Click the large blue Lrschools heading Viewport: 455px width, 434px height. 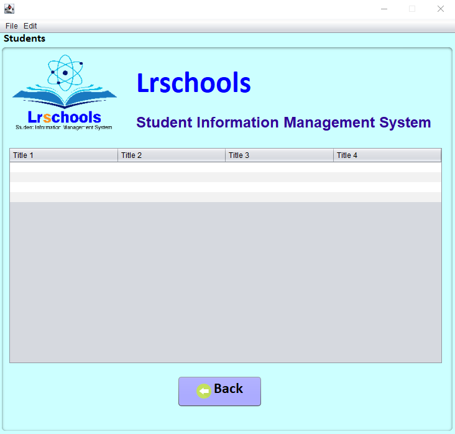(193, 83)
